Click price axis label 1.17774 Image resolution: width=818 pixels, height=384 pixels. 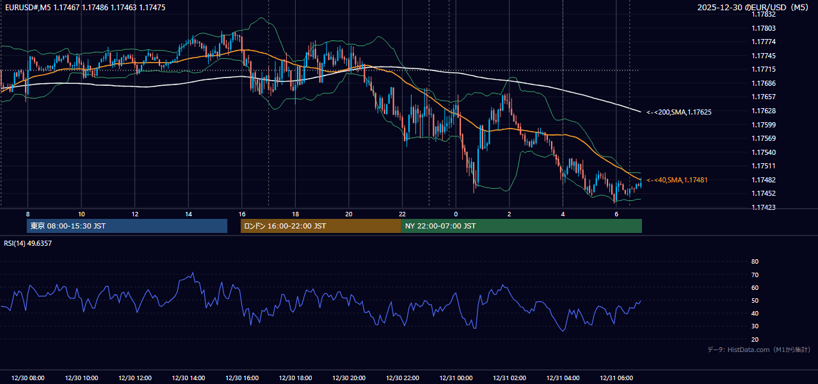[764, 42]
